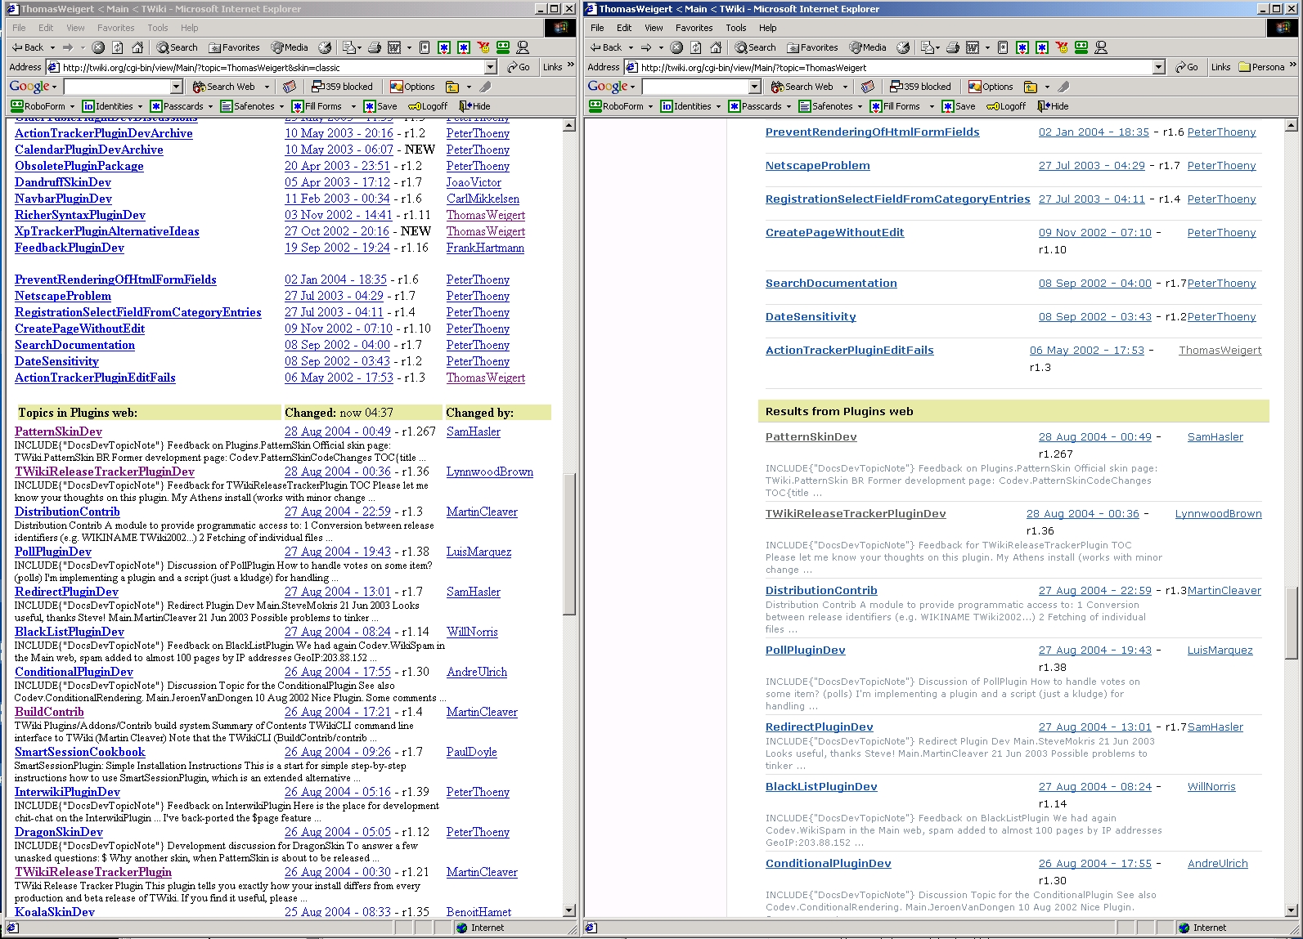Click Refresh icon in left browser window

coord(118,47)
